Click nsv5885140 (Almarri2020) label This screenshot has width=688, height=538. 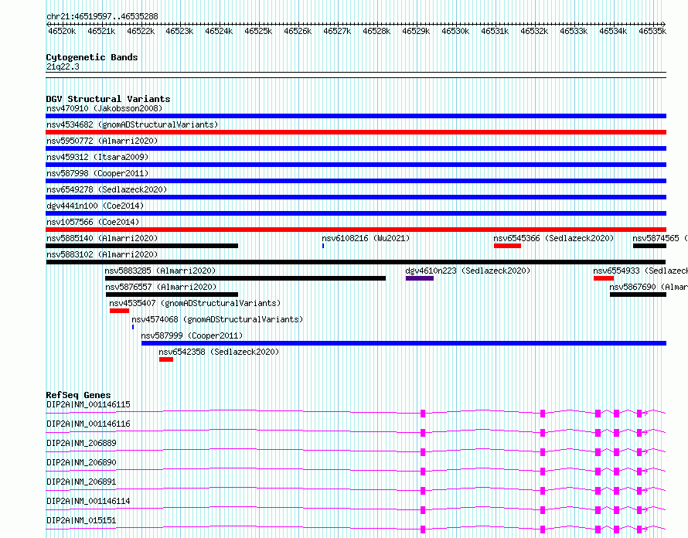click(x=102, y=238)
